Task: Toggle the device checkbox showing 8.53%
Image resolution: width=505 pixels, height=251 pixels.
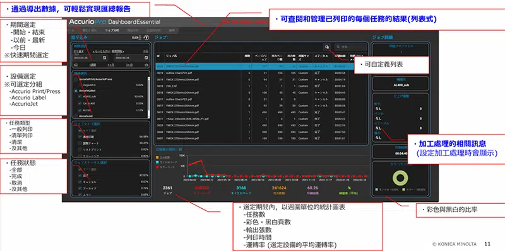Action: tap(80, 103)
